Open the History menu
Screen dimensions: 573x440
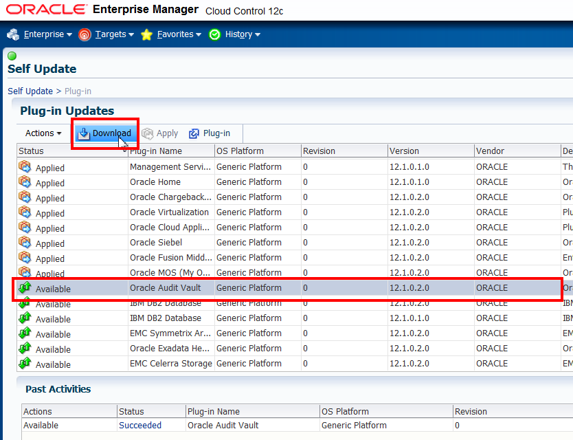point(243,34)
